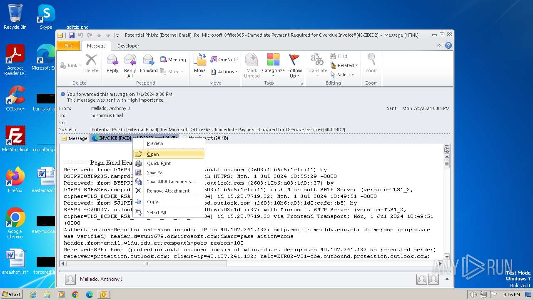
Task: Open the Select dropdown
Action: 342,75
